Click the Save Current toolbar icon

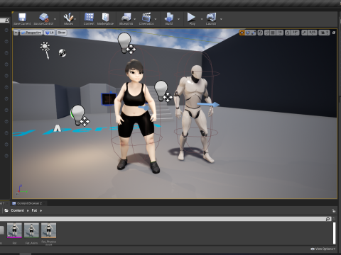[22, 18]
